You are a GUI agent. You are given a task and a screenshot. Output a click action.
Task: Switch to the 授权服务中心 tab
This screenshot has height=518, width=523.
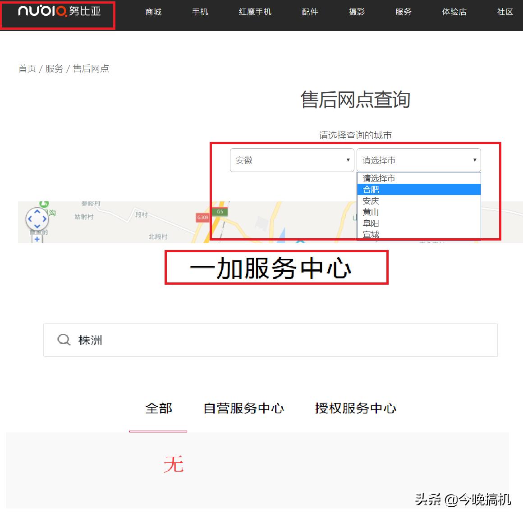pyautogui.click(x=355, y=409)
